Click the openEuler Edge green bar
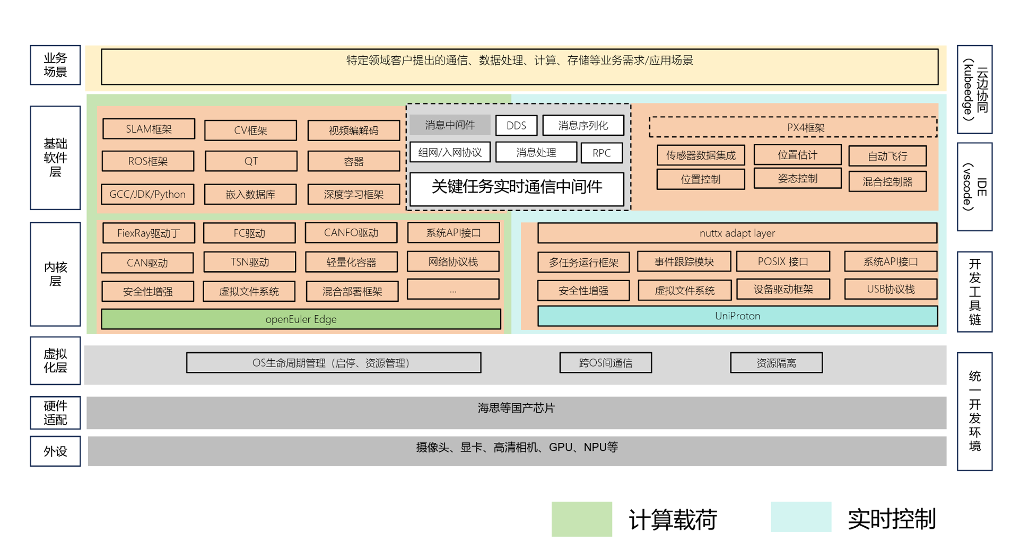Screen dimensions: 1011x549 [301, 319]
